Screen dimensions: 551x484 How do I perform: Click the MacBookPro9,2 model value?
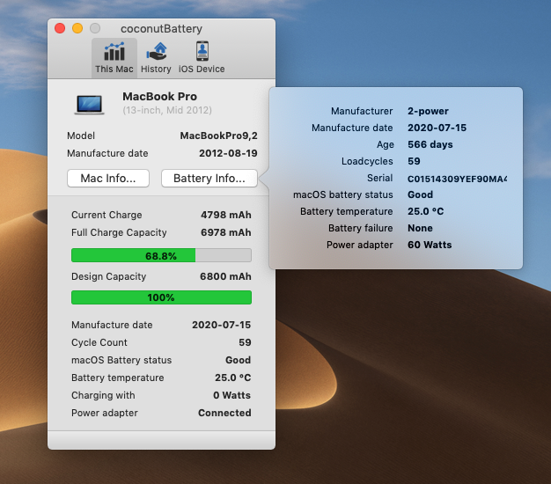click(x=218, y=136)
